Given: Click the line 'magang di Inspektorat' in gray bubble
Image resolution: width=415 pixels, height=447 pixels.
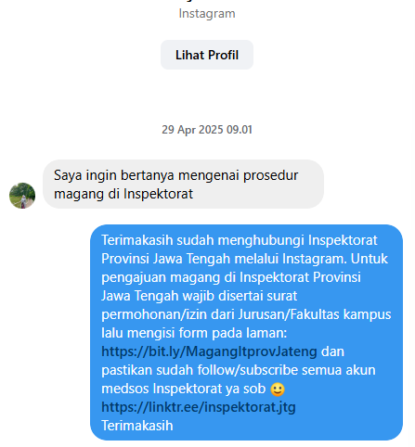Looking at the screenshot, I should coord(123,194).
